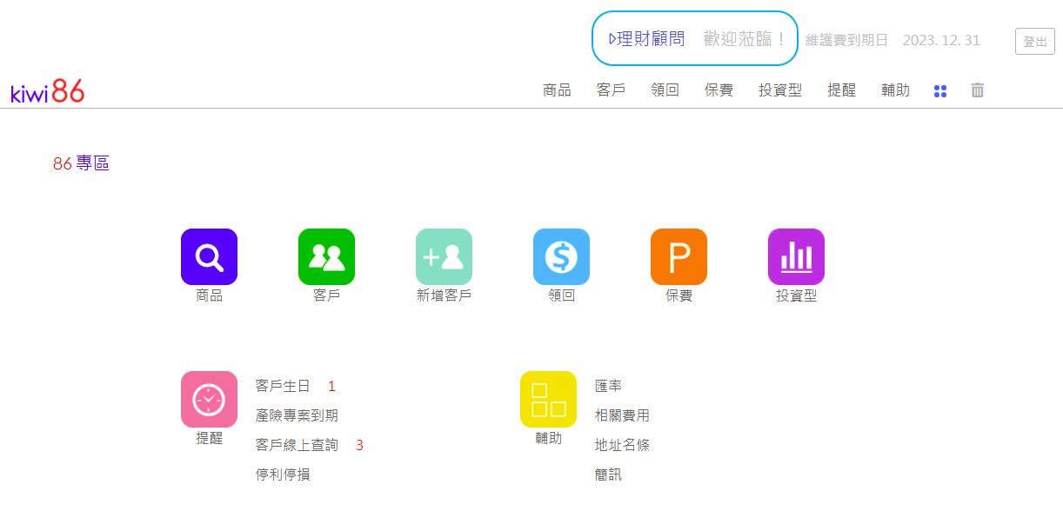Open the 簡訊 link

[x=609, y=474]
